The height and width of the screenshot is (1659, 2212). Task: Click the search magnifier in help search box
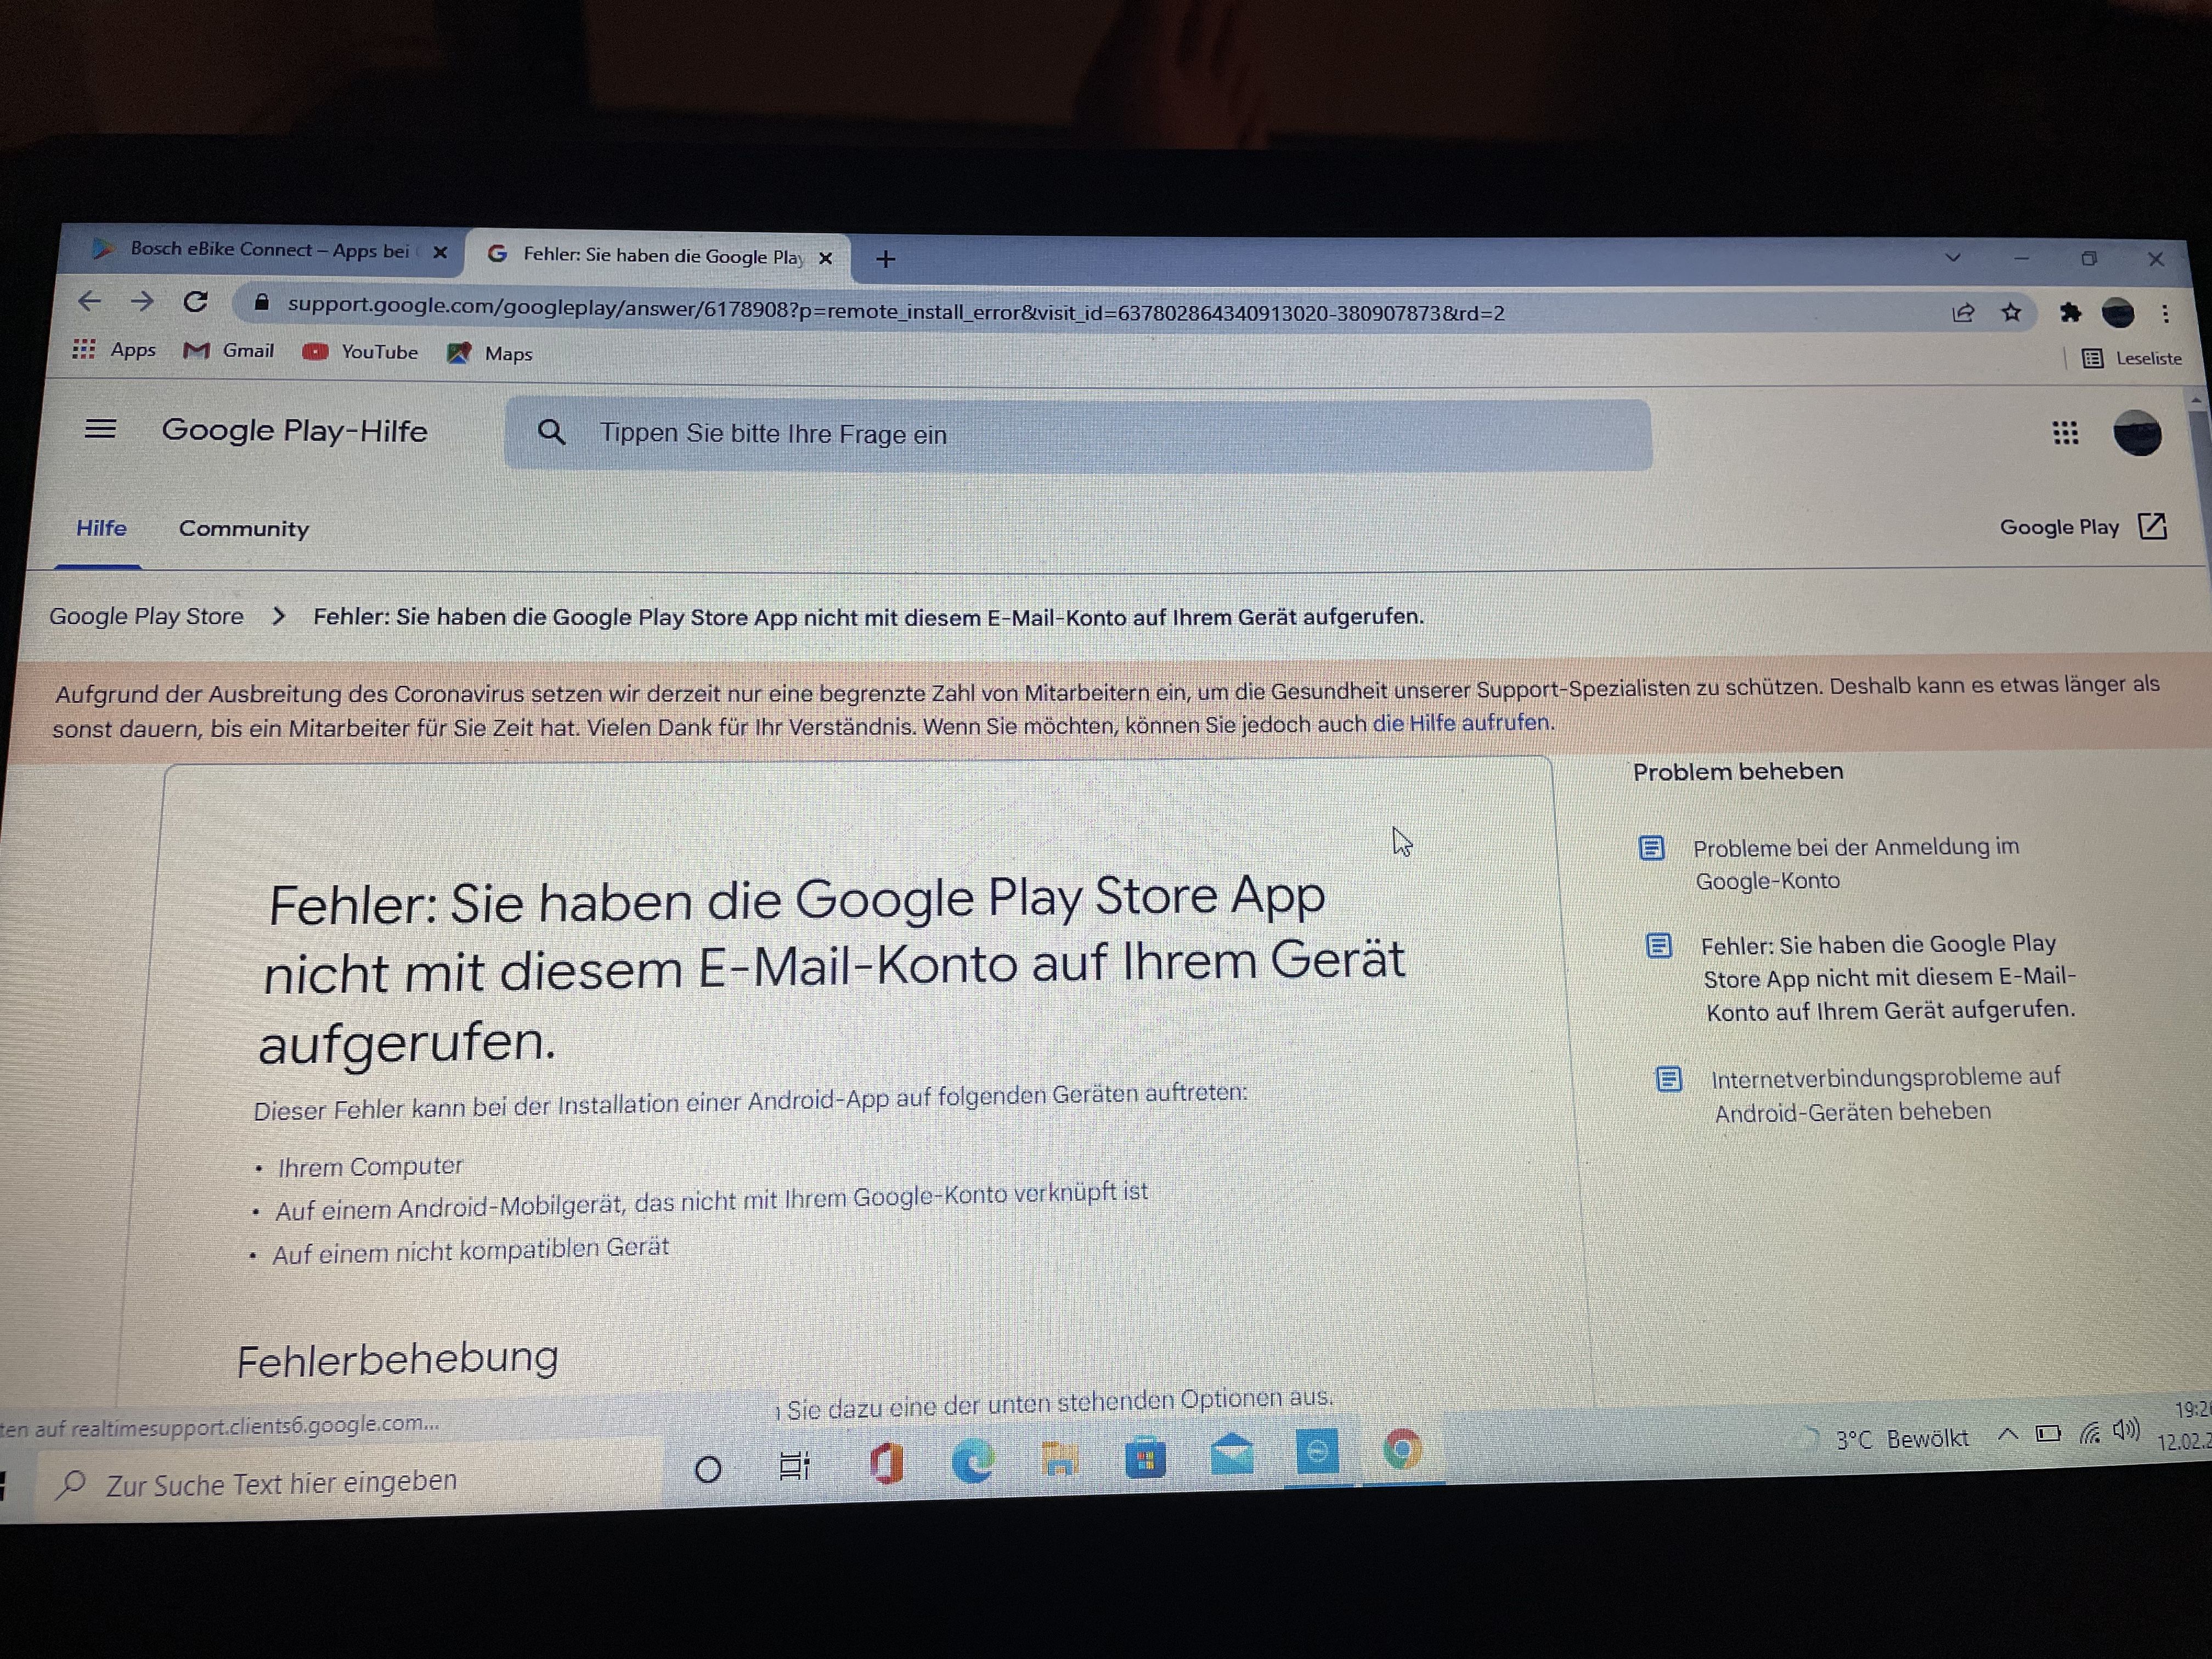[x=551, y=432]
